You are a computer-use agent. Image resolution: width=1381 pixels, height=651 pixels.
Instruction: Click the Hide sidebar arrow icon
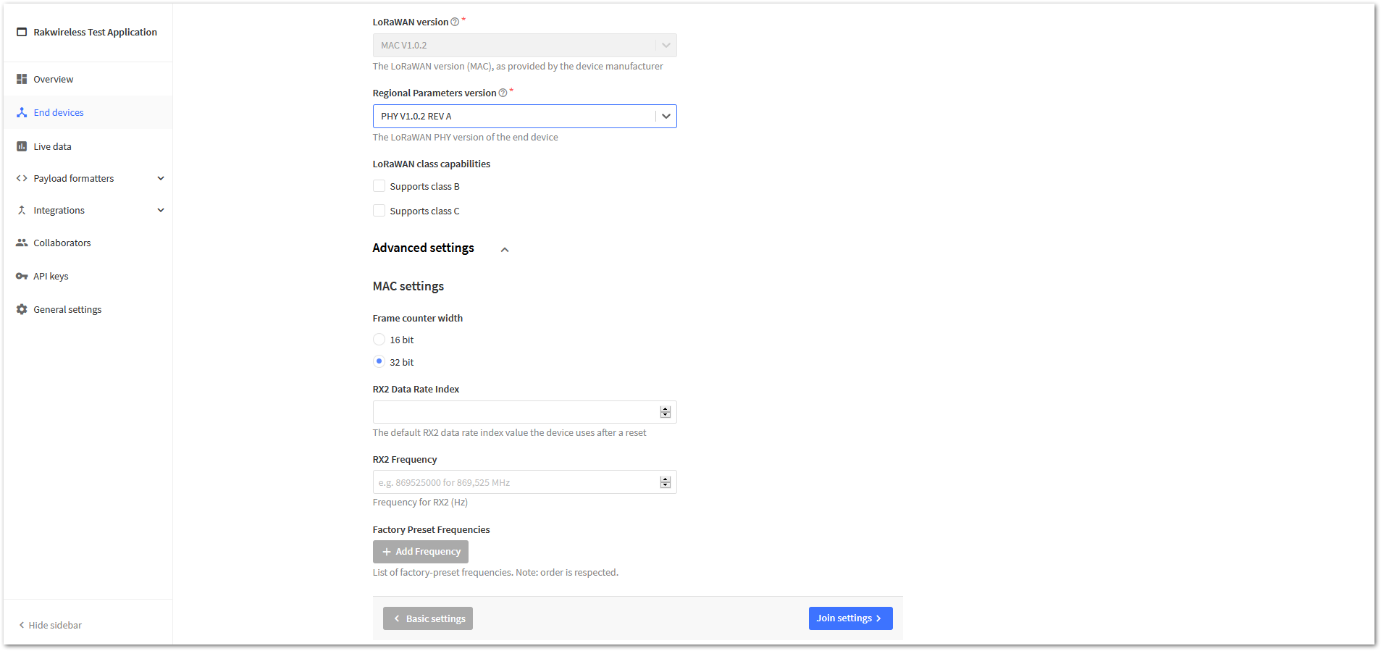click(22, 625)
